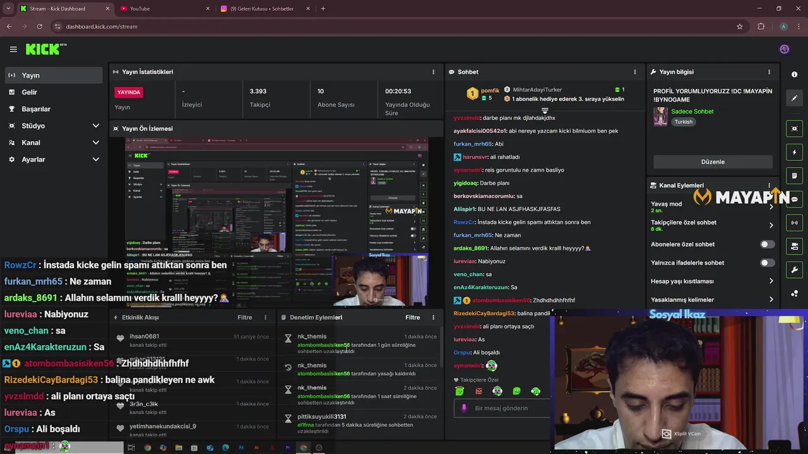The image size is (808, 454).
Task: Reload the dashboard page
Action: pos(39,26)
